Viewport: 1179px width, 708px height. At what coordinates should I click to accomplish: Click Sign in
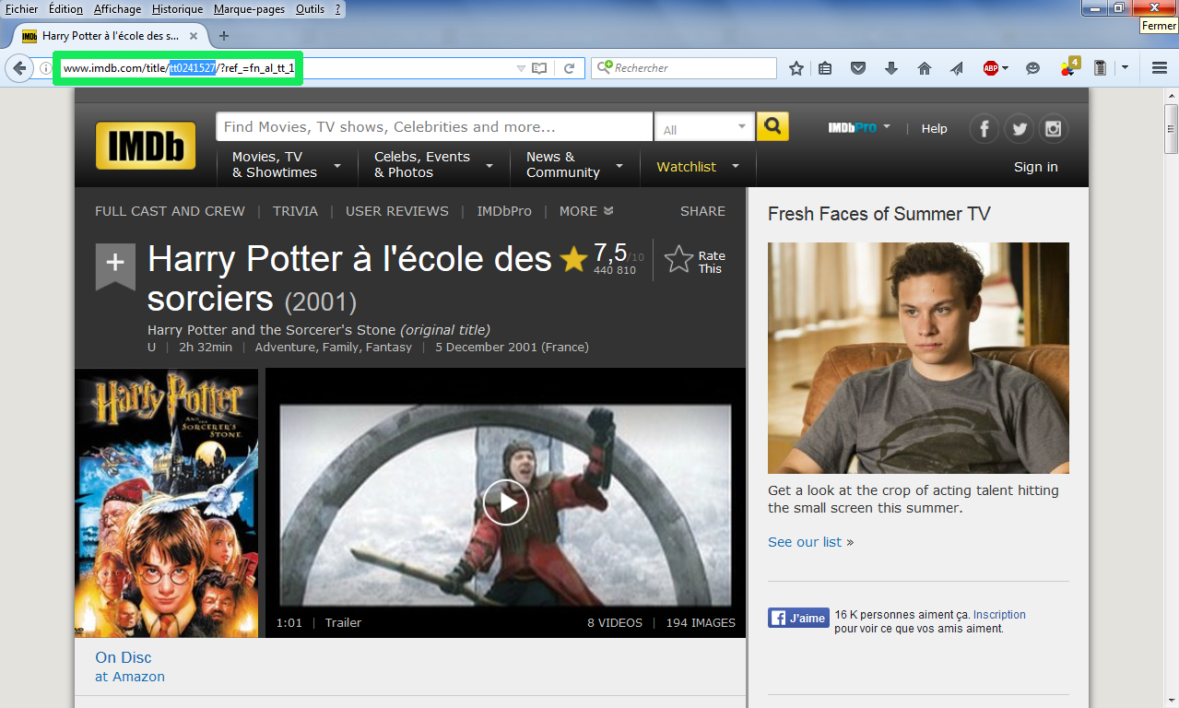tap(1036, 167)
